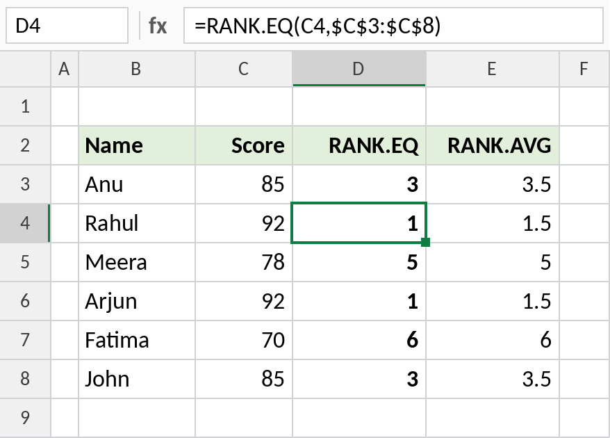Click Arjun's RANK.AVG value 1.5

pyautogui.click(x=493, y=301)
